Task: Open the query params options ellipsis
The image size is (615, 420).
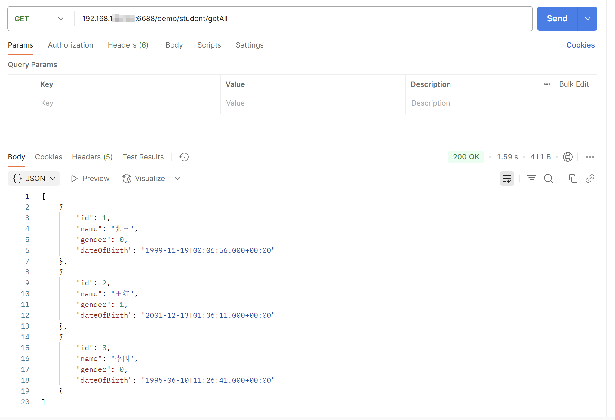Action: coord(547,84)
